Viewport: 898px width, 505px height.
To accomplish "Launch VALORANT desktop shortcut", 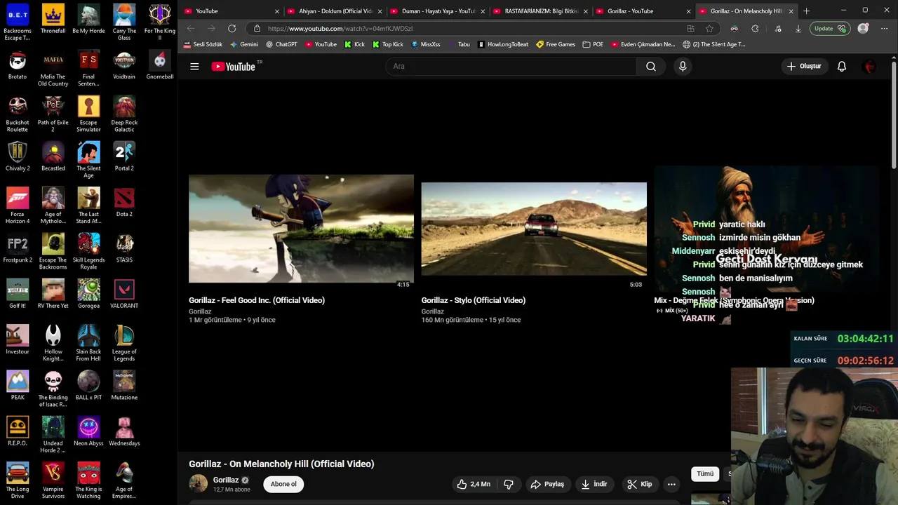I will (124, 294).
